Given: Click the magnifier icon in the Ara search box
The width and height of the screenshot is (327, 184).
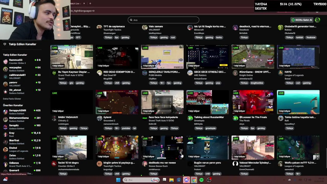Looking at the screenshot, I should 131,20.
